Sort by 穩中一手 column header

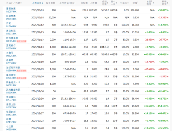(114, 3)
